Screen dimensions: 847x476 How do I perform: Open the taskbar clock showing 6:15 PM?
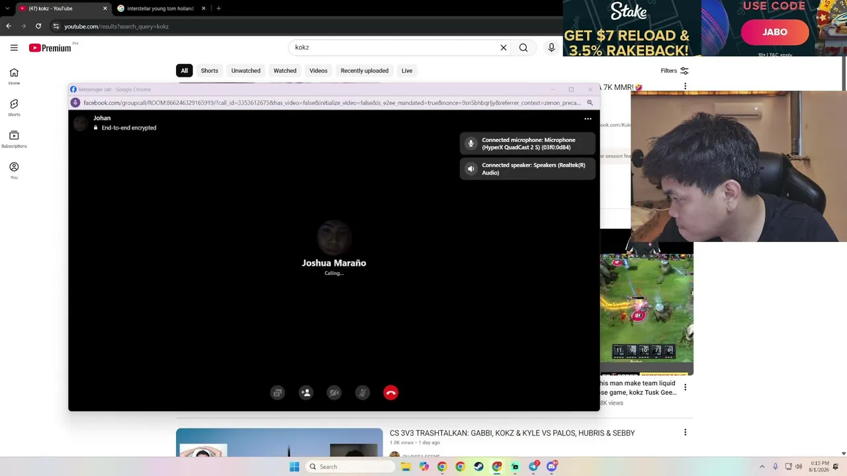click(x=819, y=467)
